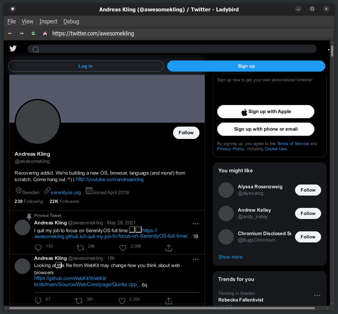Like the pinned tweet with 3,098 likes

123,248
